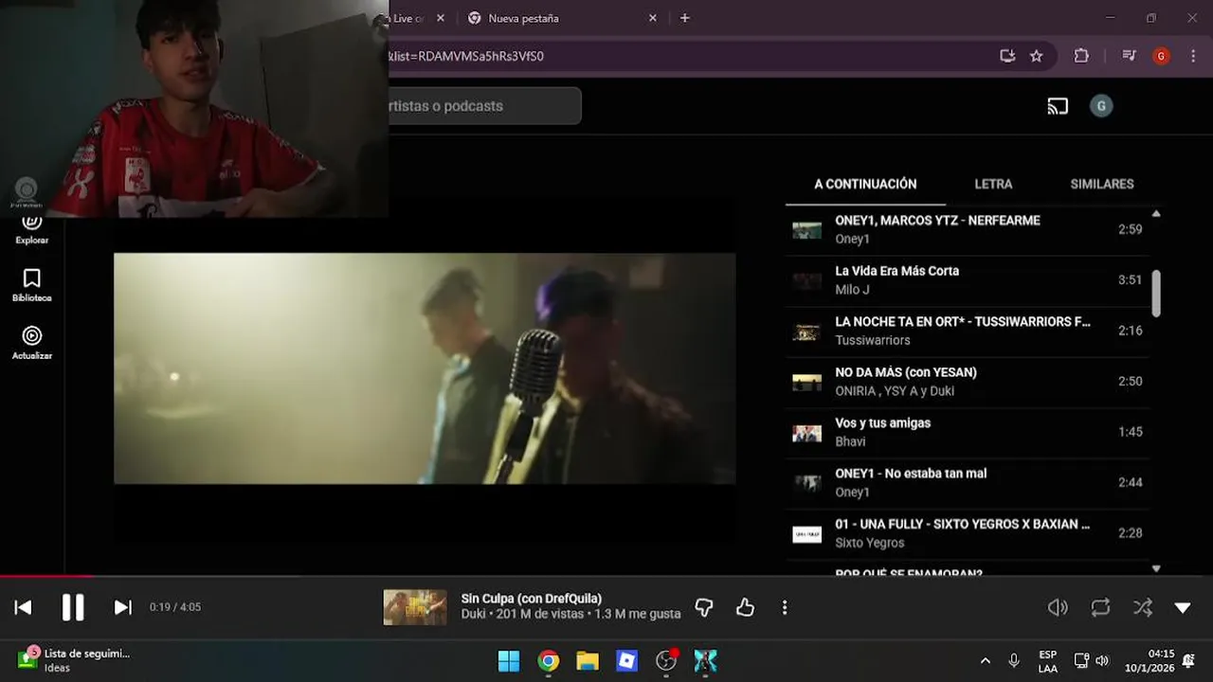Click the microphone icon in the system tray
Screen dimensions: 1213x682
point(1014,661)
